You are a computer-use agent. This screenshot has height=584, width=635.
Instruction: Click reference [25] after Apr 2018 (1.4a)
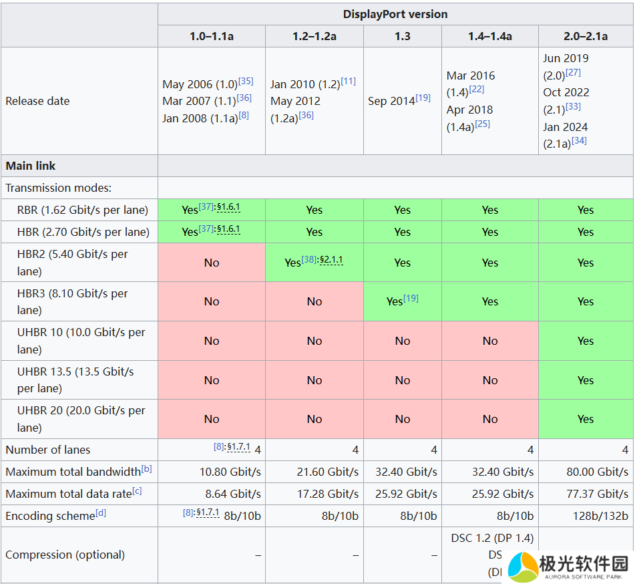[482, 124]
